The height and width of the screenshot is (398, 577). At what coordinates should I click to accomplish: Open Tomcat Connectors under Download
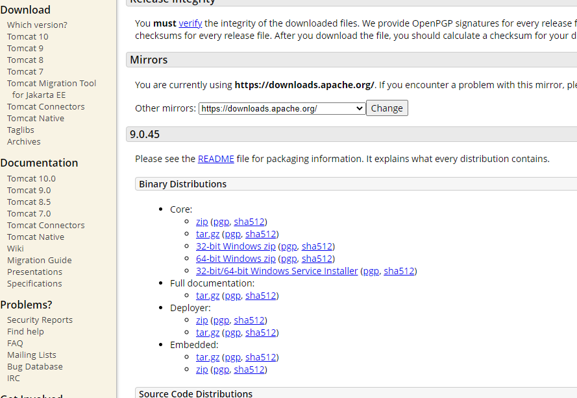coord(45,106)
